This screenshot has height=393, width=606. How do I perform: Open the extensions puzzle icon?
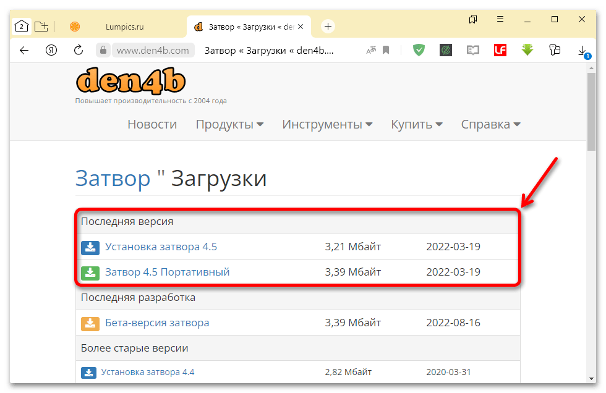click(555, 50)
